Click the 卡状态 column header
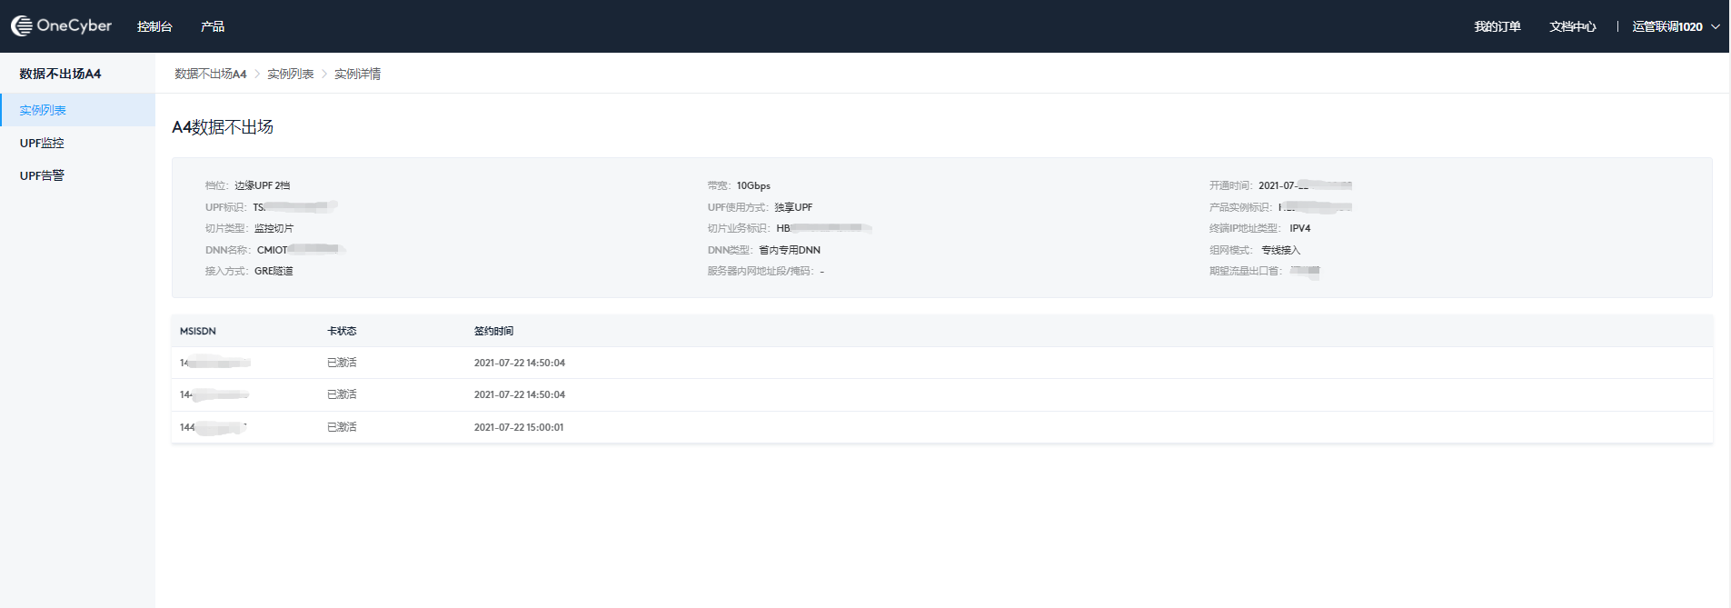 (x=342, y=331)
